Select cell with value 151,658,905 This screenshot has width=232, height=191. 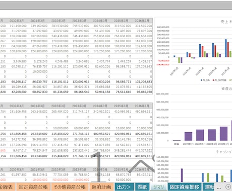[60, 150]
